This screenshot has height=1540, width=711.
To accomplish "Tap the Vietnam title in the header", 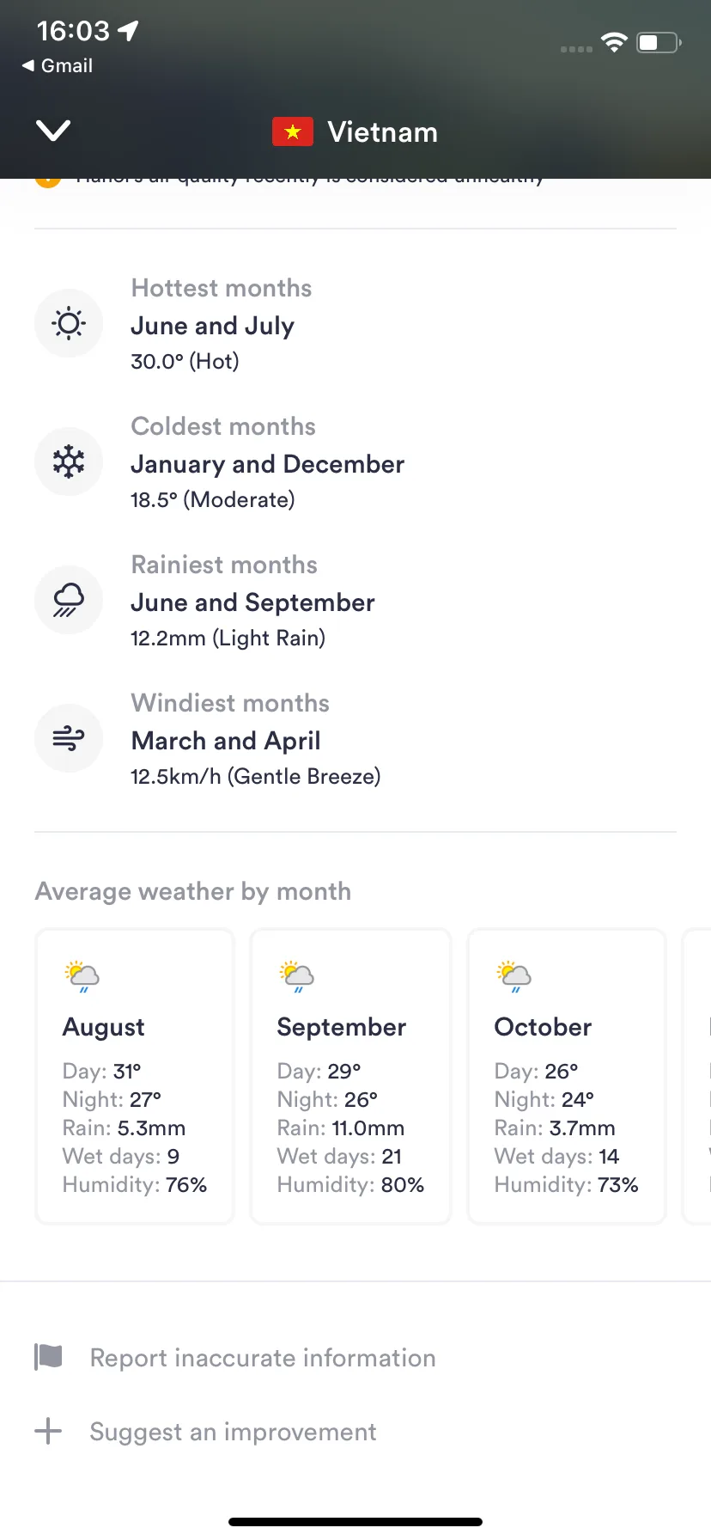I will pyautogui.click(x=383, y=132).
